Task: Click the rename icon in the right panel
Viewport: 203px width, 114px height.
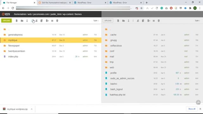Action: [x=133, y=21]
